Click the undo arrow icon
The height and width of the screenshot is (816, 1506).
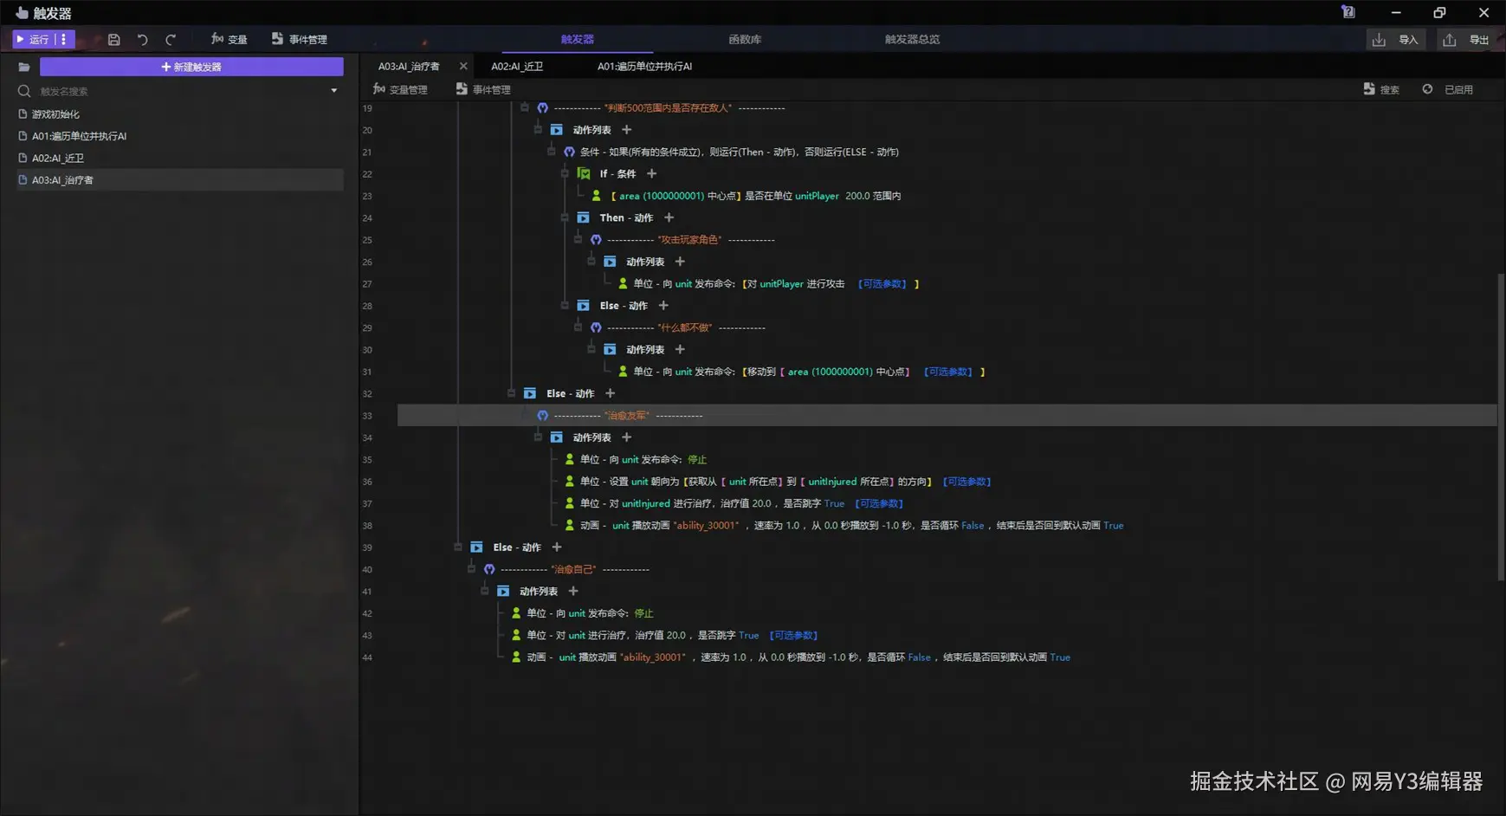(142, 40)
